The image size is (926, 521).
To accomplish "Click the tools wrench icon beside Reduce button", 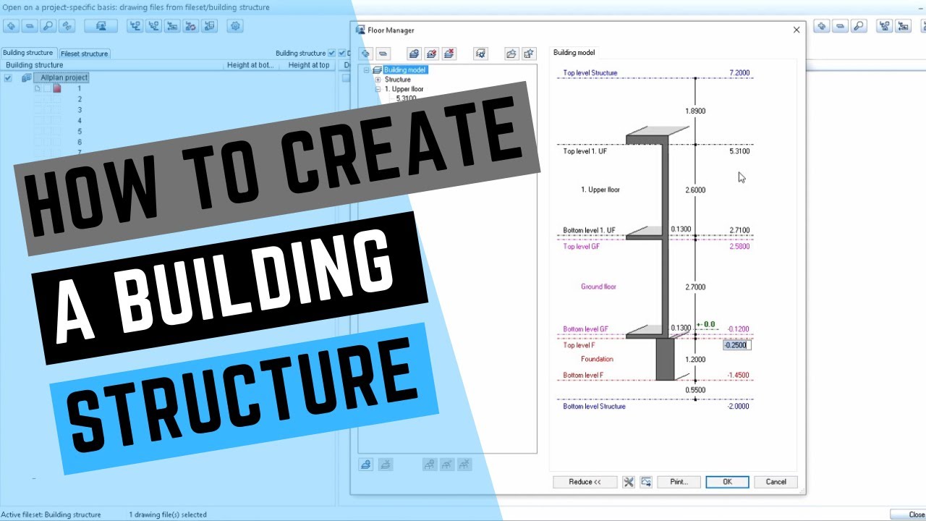I will (628, 482).
